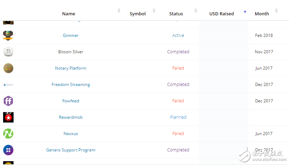Click the Notary Platform scales icon
Image resolution: width=289 pixels, height=165 pixels.
pos(8,68)
